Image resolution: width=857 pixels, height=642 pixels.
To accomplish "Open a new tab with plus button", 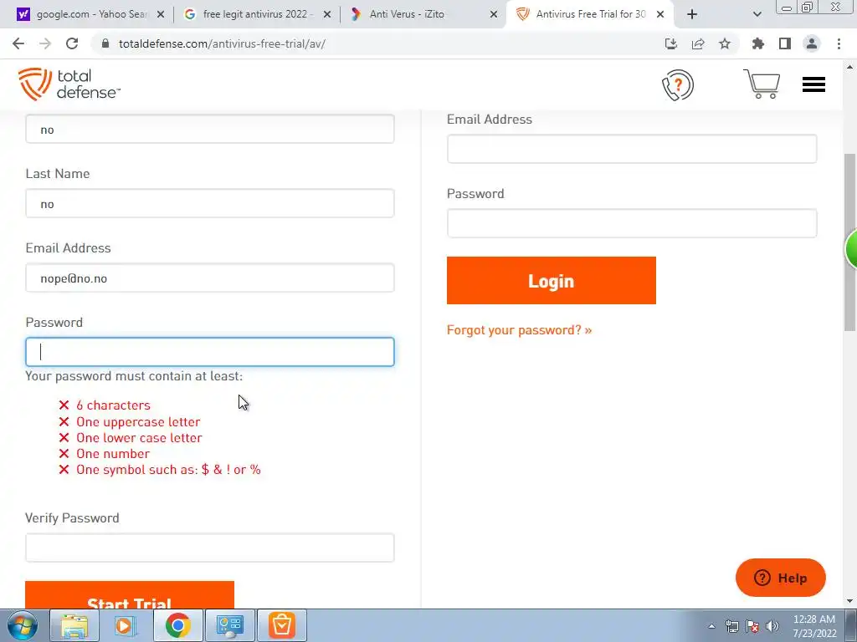I will click(x=692, y=14).
